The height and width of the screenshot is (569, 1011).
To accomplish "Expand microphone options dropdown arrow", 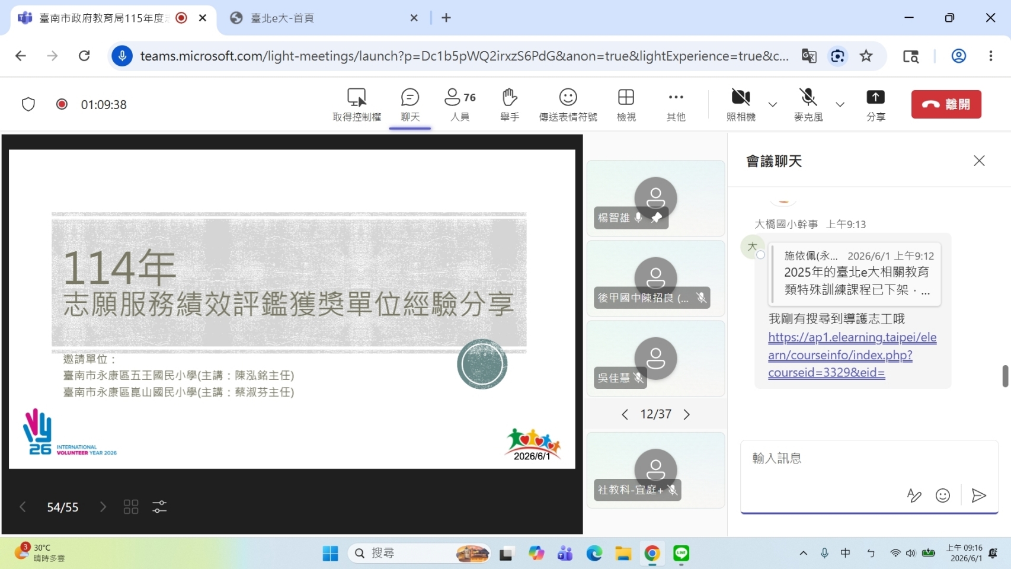I will pos(840,104).
